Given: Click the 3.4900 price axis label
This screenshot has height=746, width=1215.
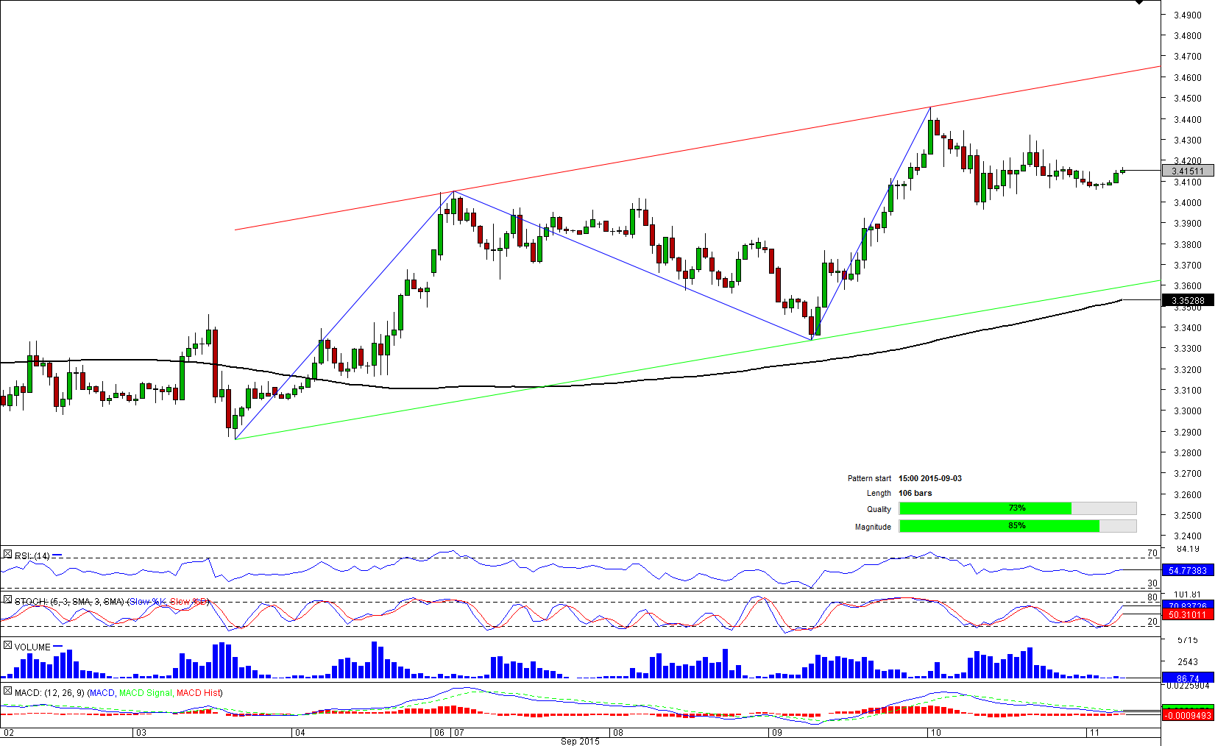Looking at the screenshot, I should tap(1188, 15).
